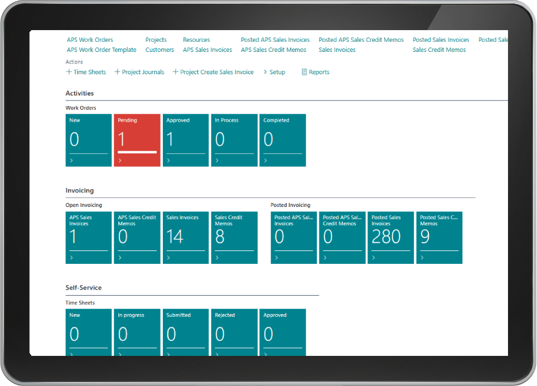Go to Projects

click(156, 40)
